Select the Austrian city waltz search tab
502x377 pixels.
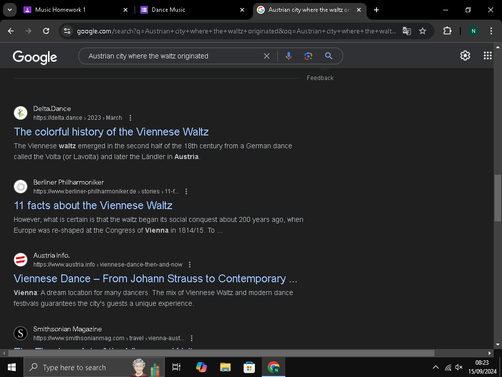pyautogui.click(x=309, y=10)
